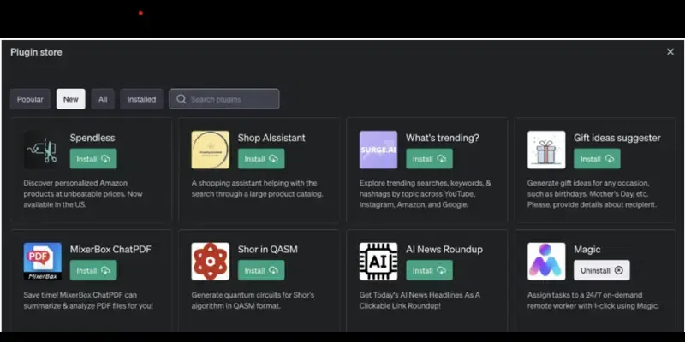Image resolution: width=685 pixels, height=342 pixels.
Task: Install the Spendless plugin
Action: (x=92, y=159)
